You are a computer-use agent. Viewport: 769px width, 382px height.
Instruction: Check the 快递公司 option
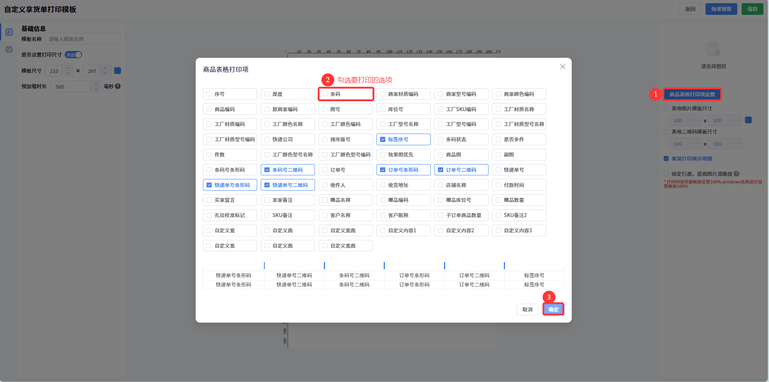pyautogui.click(x=267, y=139)
